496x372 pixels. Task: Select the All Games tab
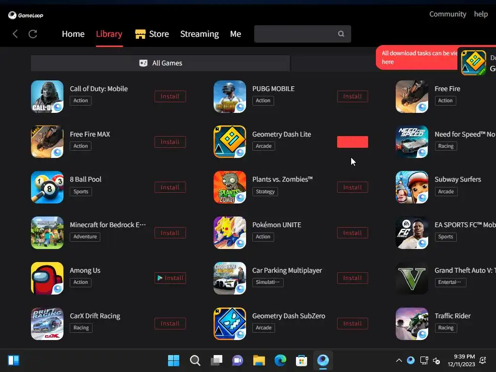pyautogui.click(x=160, y=63)
